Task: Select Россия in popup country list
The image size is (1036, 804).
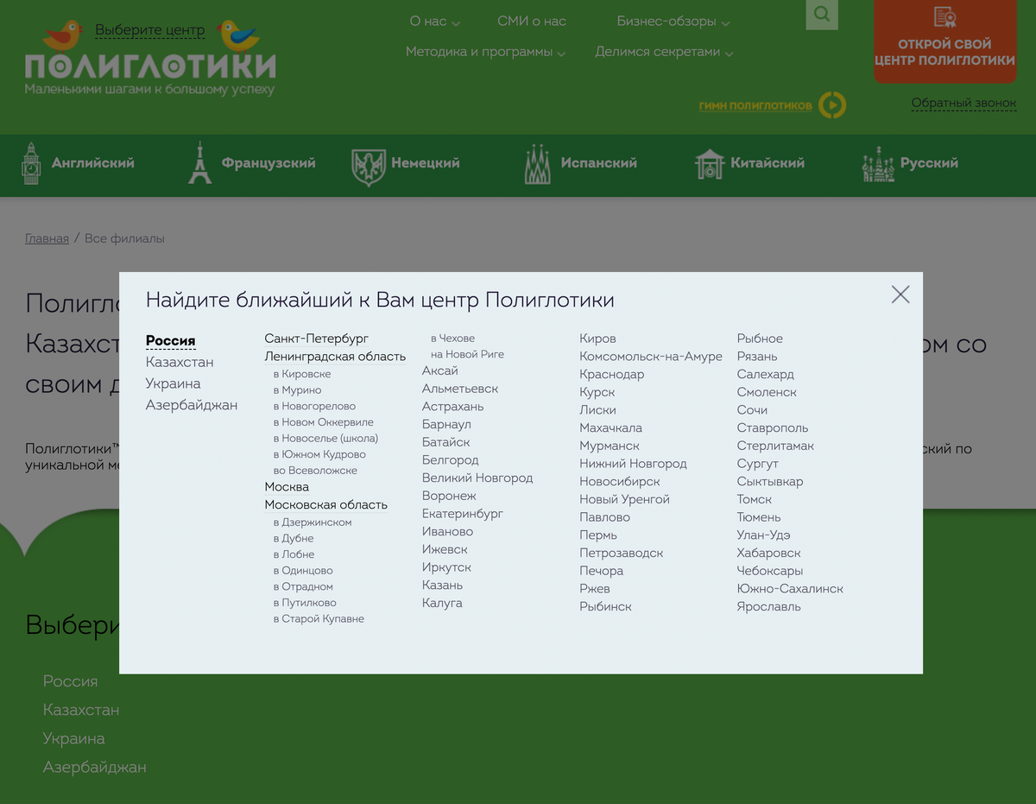Action: (x=171, y=340)
